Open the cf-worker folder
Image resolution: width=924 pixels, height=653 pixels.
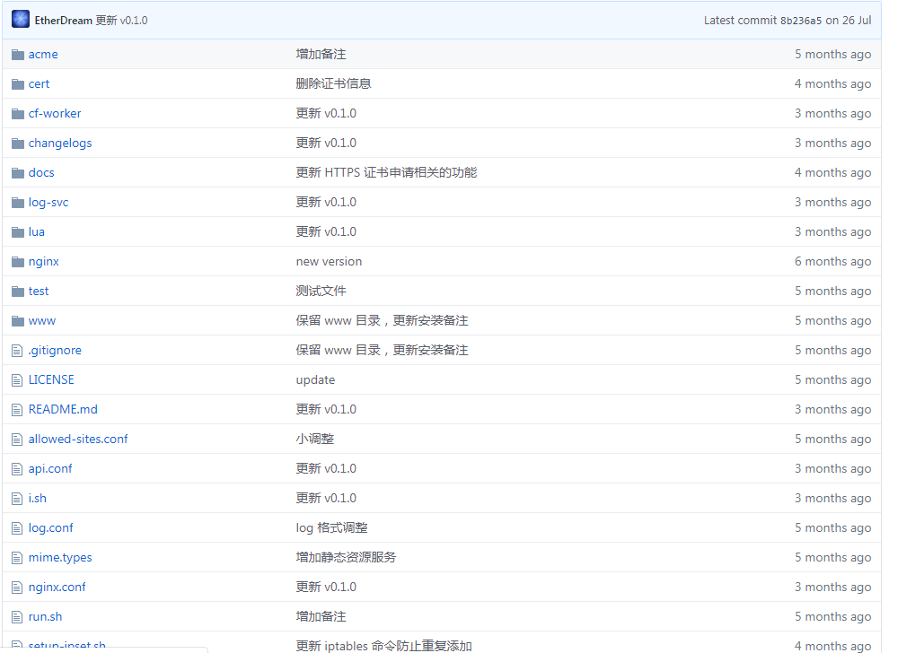click(55, 113)
